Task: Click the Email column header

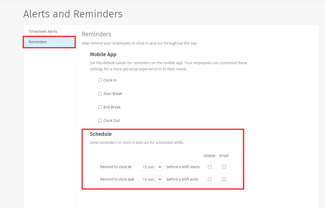Action: coord(224,156)
